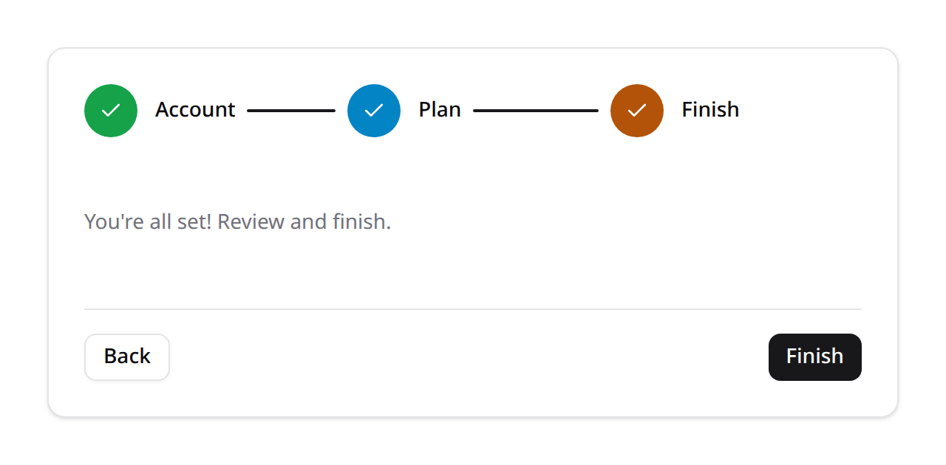This screenshot has width=946, height=465.
Task: Click the black Finish button
Action: click(x=815, y=357)
